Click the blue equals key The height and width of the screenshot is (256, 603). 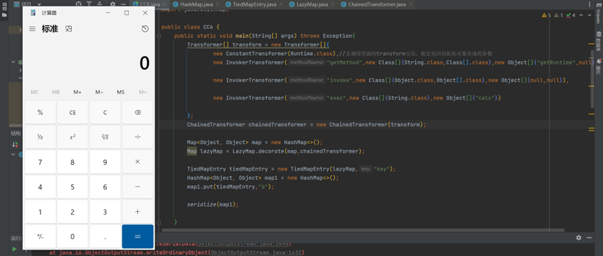click(x=138, y=237)
